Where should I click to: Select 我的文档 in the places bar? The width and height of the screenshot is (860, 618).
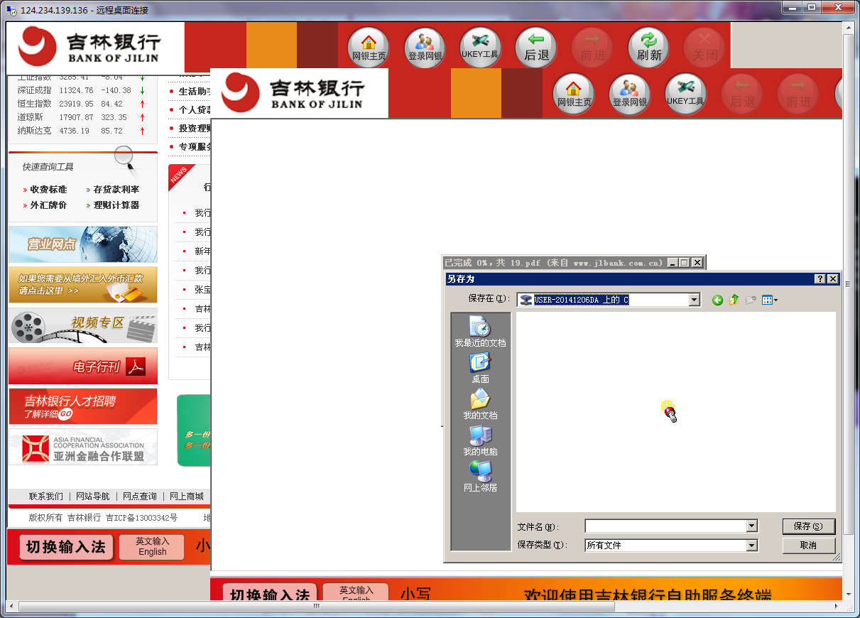(481, 404)
